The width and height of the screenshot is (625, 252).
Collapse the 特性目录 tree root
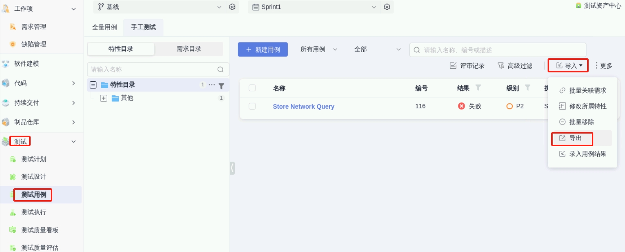(93, 85)
